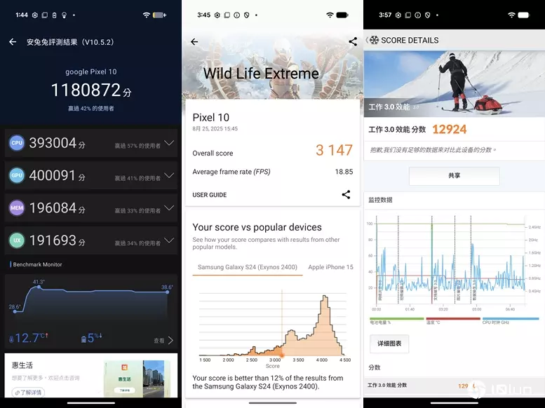Tap the Overall score 3 147 value
Viewport: 545px width, 408px height.
(x=334, y=150)
